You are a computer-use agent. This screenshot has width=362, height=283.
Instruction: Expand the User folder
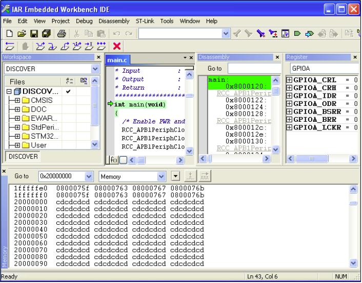pos(17,145)
